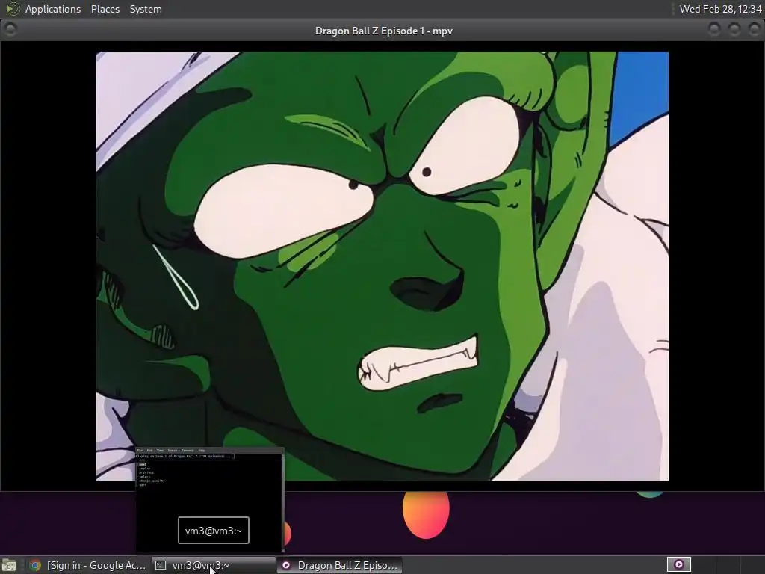The height and width of the screenshot is (574, 765).
Task: Click the mpv video playback area
Action: [382, 265]
